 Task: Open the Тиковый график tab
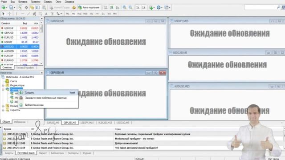click(x=25, y=68)
